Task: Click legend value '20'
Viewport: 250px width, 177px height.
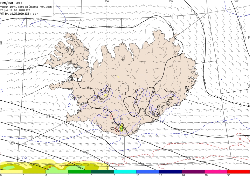Action: pos(183,175)
